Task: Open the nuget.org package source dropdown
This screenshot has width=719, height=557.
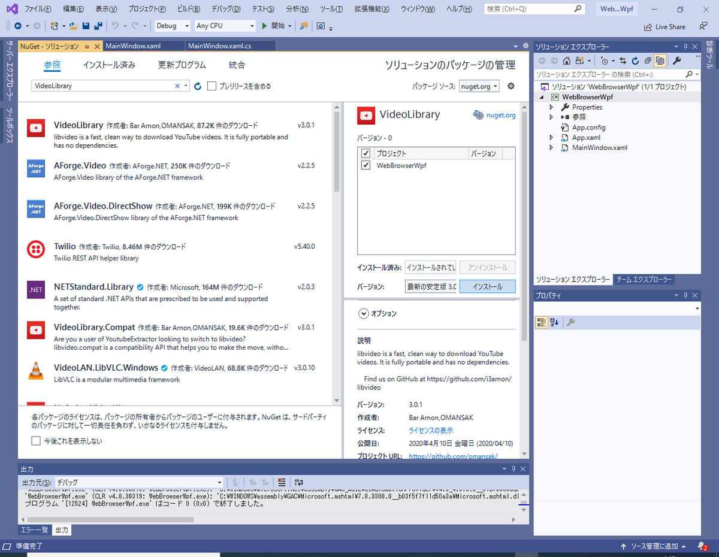Action: tap(479, 86)
